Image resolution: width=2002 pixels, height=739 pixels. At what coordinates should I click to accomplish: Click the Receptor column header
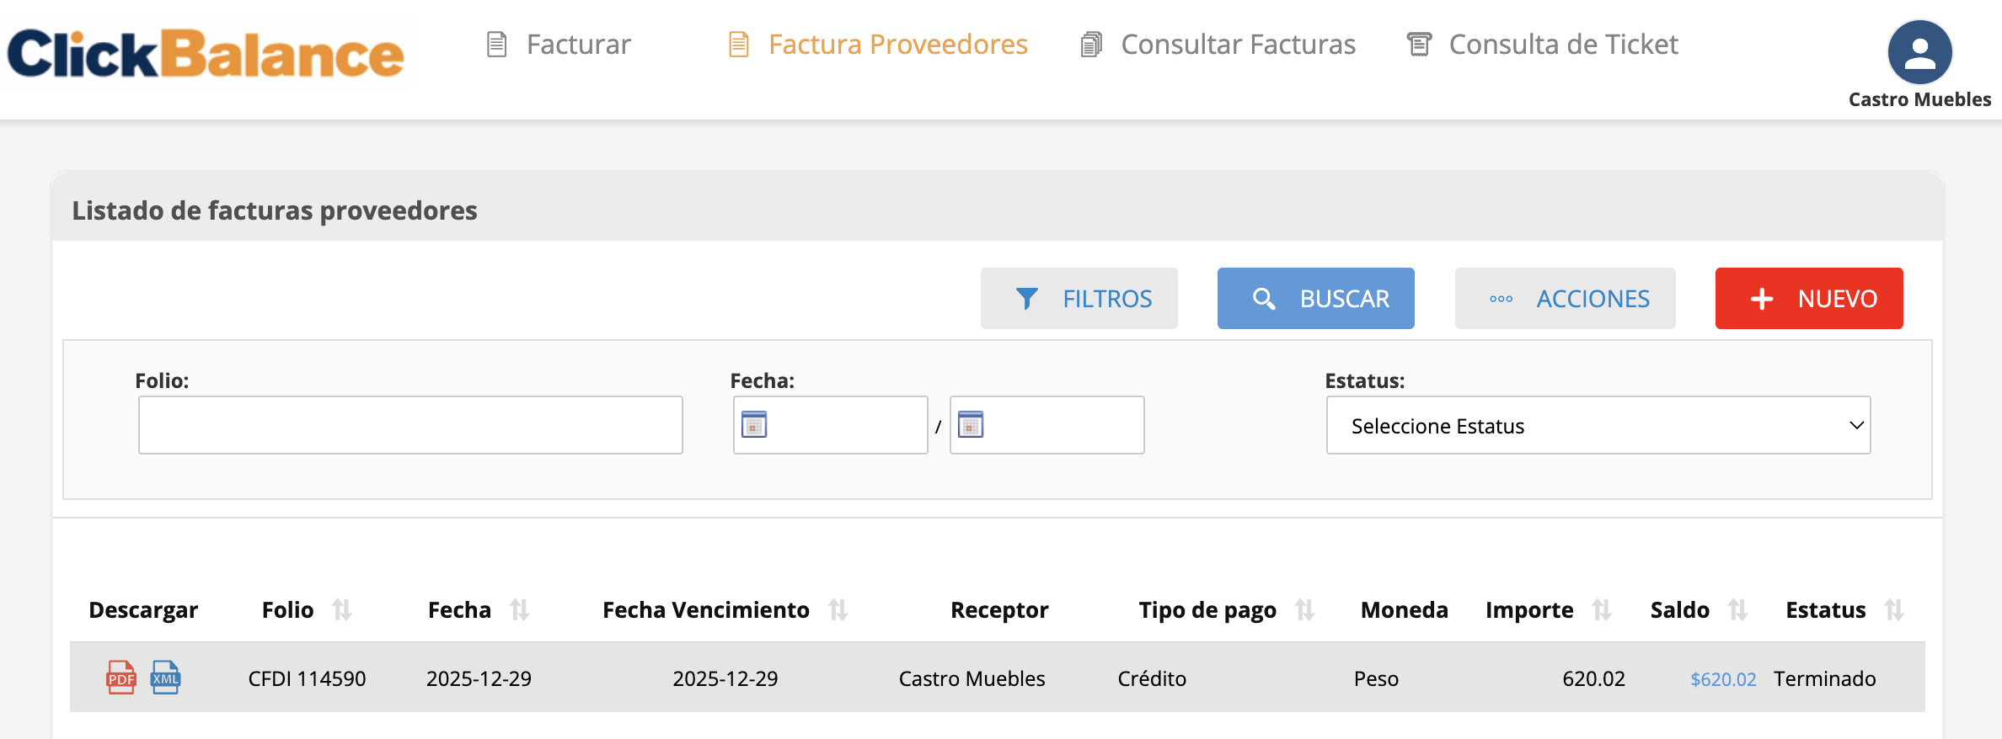999,609
